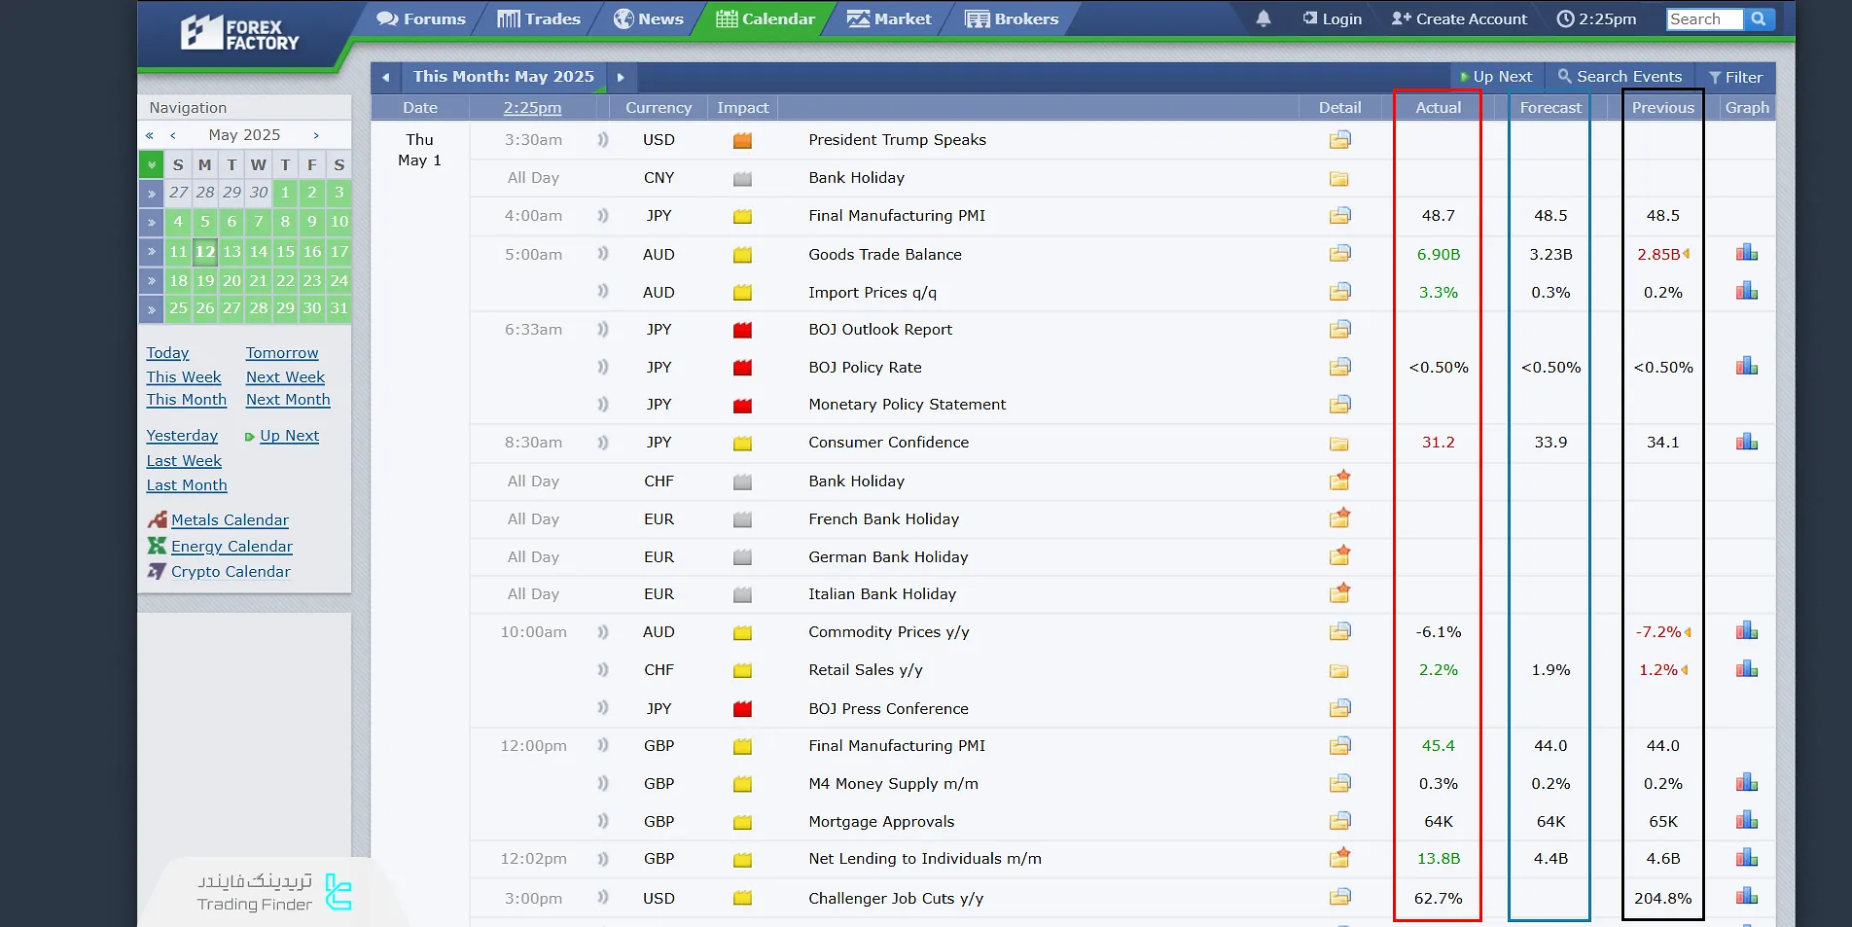Go to previous month in calendar header
This screenshot has width=1852, height=927.
(x=385, y=77)
